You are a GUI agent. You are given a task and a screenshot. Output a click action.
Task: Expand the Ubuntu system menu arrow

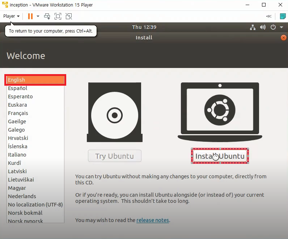click(281, 27)
